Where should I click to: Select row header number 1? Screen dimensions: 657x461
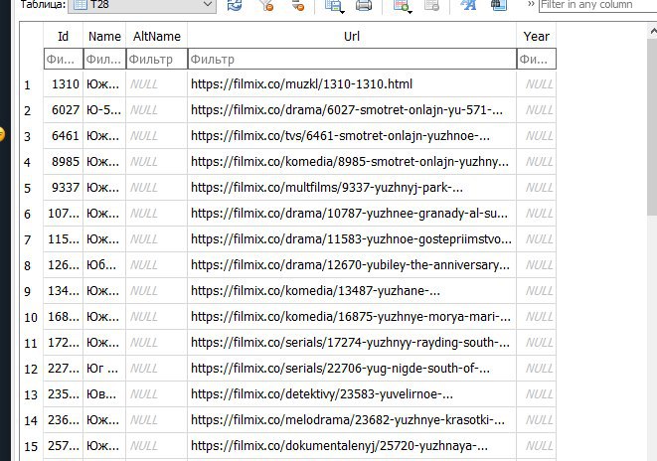[x=32, y=84]
